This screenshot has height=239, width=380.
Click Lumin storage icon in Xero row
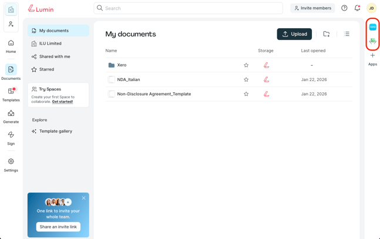[266, 65]
